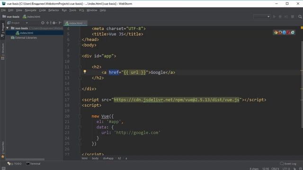303x170 pixels.
Task: Click the Project panel horizontal scrollbar
Action: (x=25, y=160)
